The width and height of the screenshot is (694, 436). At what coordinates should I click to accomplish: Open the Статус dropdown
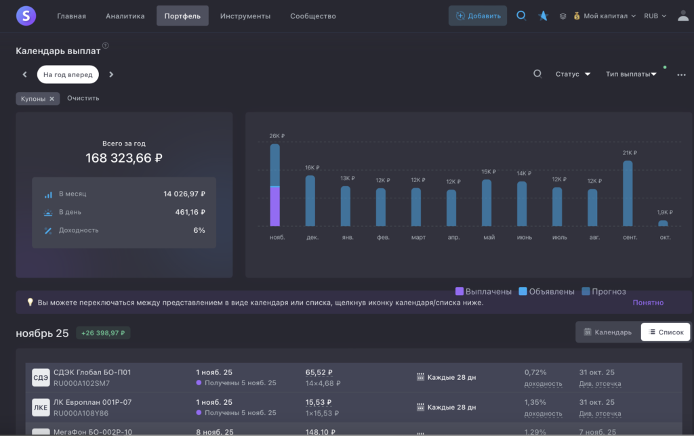(x=573, y=74)
